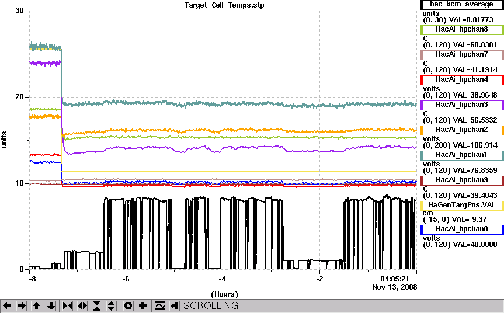Pan the plot upward with the up arrow
This screenshot has height=313, width=504.
click(36, 305)
